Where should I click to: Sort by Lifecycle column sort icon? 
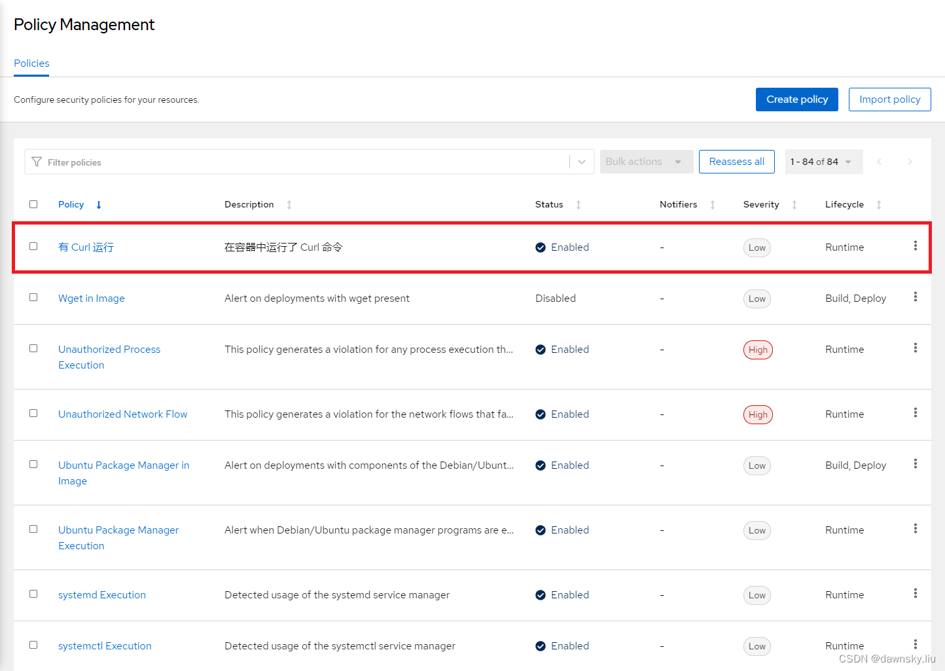click(x=879, y=205)
